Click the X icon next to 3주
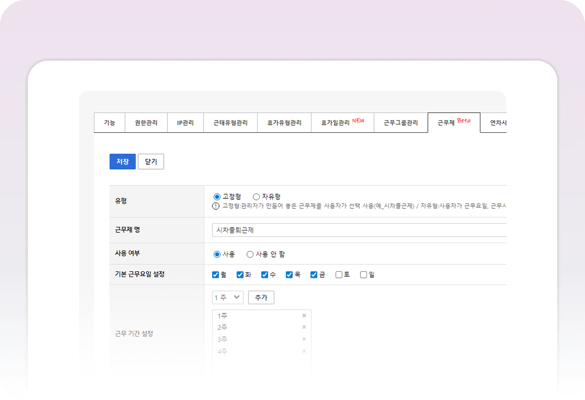The image size is (585, 400). click(304, 339)
